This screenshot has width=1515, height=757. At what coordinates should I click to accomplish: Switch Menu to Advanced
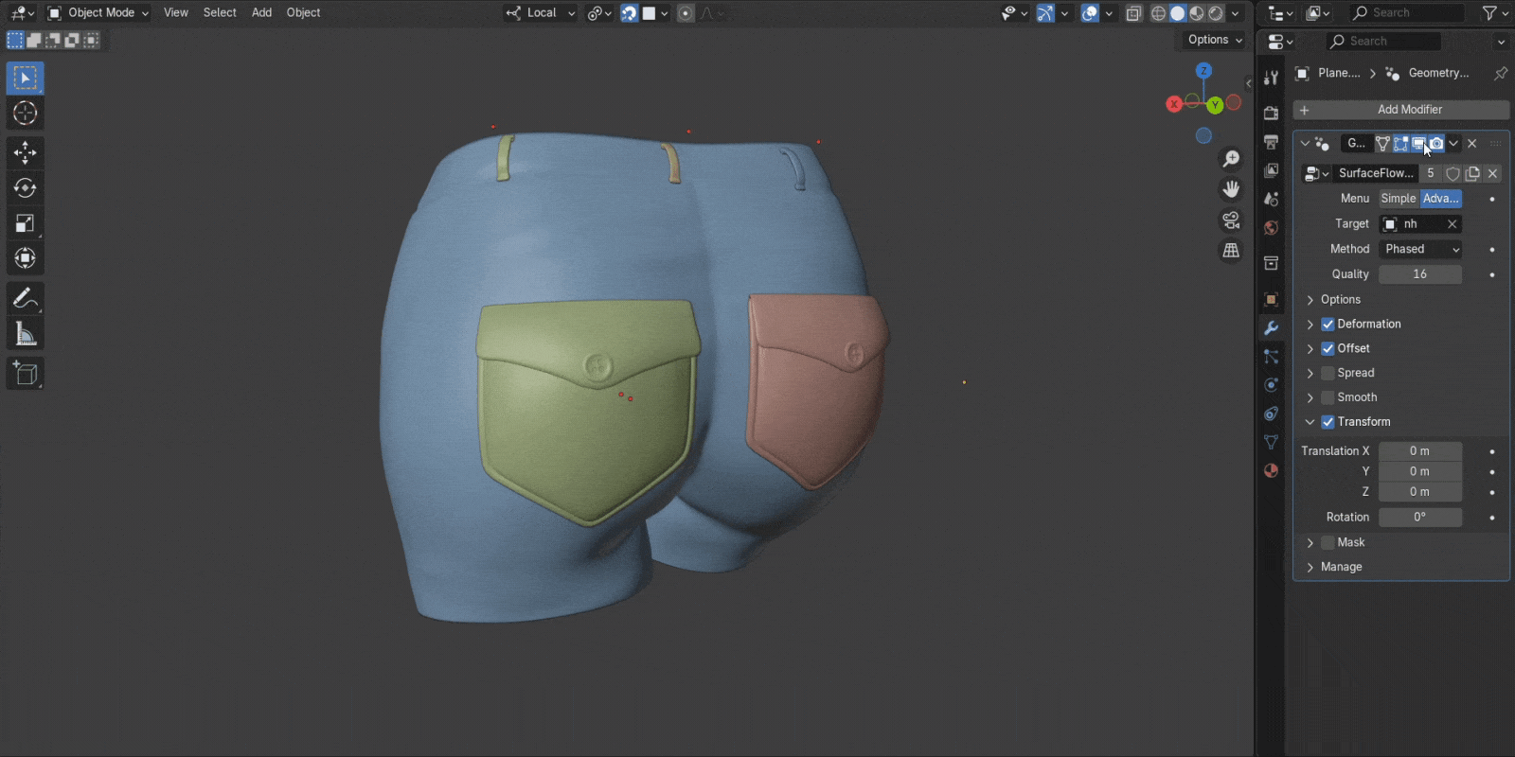tap(1440, 199)
